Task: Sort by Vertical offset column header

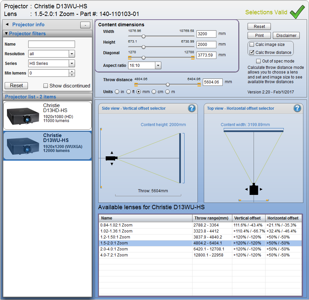Action: 249,218
